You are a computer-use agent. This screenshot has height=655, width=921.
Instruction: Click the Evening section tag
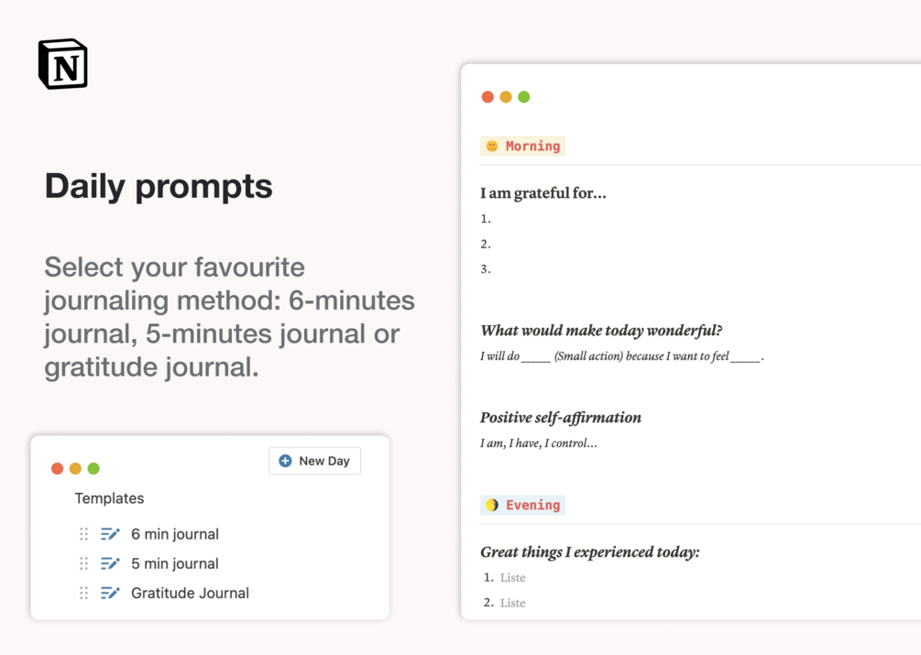(x=523, y=505)
